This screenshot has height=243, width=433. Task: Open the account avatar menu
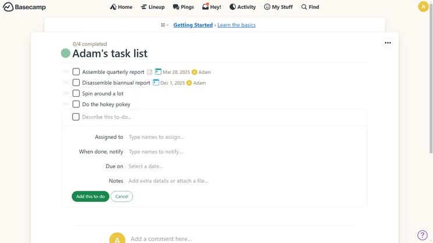point(423,6)
